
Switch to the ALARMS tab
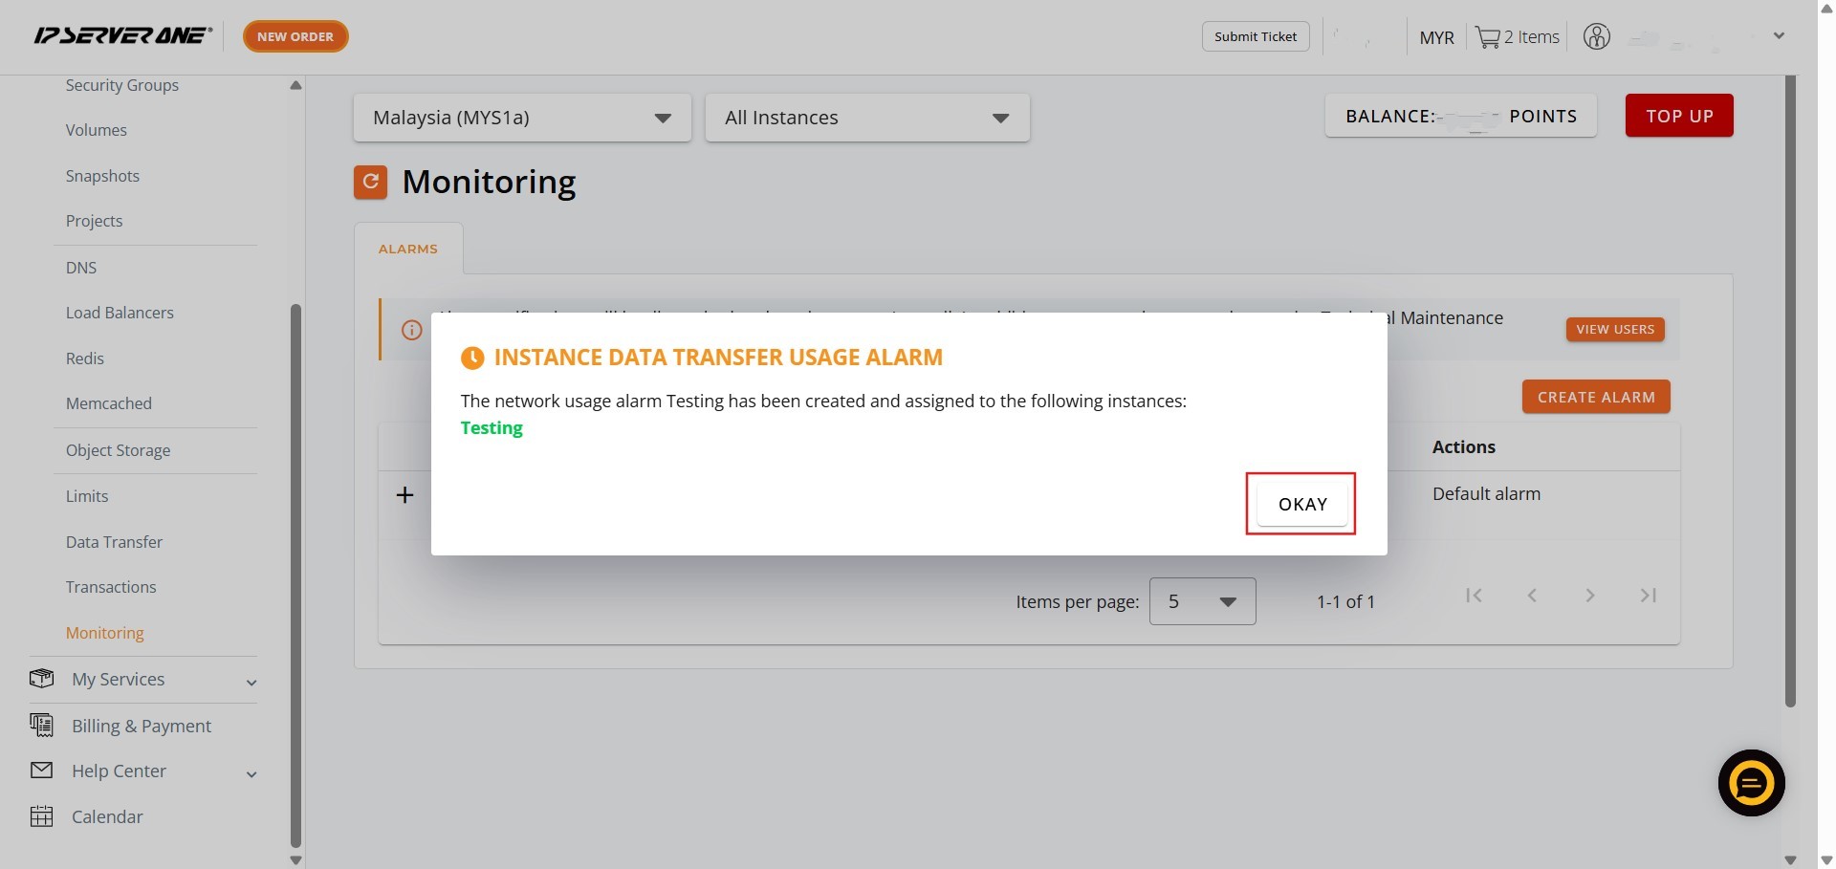pyautogui.click(x=408, y=249)
